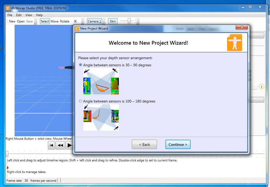
Task: Select 30 – 90 degrees sensor angle option
Action: click(80, 65)
